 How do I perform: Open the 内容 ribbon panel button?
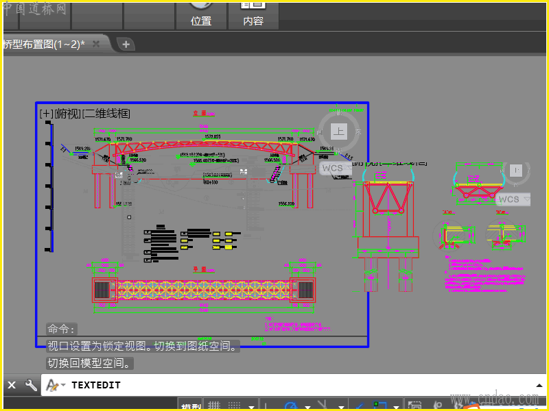253,15
